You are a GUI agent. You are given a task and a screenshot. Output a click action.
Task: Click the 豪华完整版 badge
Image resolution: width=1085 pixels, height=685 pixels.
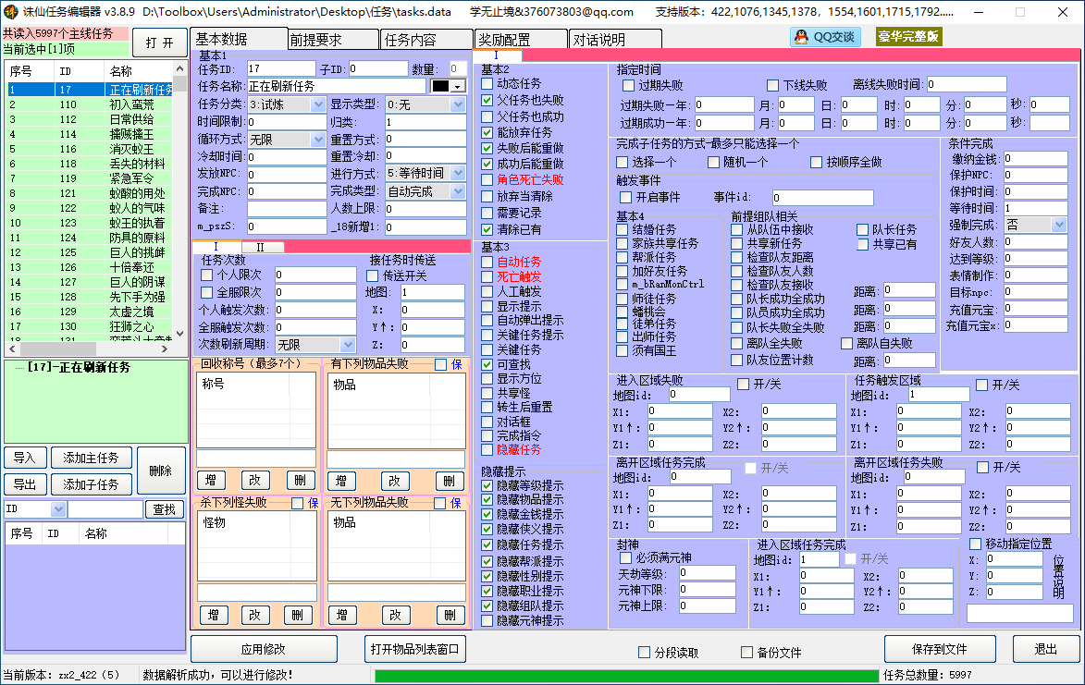pos(908,37)
